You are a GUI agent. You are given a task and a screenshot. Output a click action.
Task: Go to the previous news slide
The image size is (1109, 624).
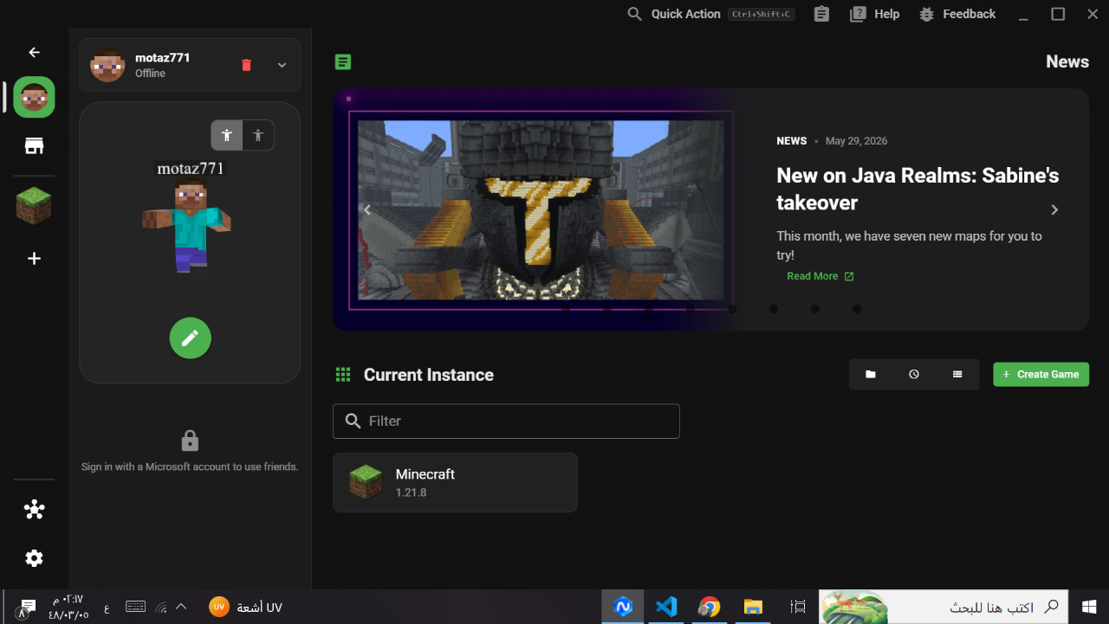point(367,209)
